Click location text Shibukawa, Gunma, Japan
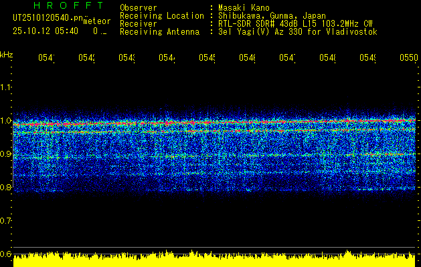 [272, 16]
